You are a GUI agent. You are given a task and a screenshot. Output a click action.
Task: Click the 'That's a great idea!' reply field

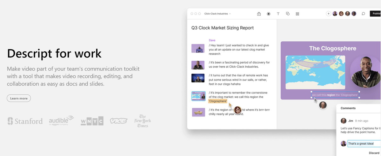coord(364,144)
